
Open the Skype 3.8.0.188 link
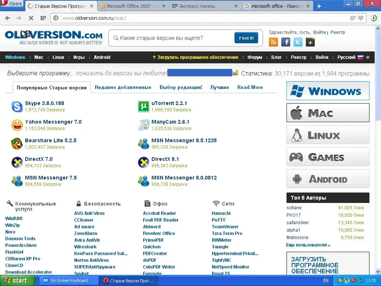pyautogui.click(x=45, y=103)
